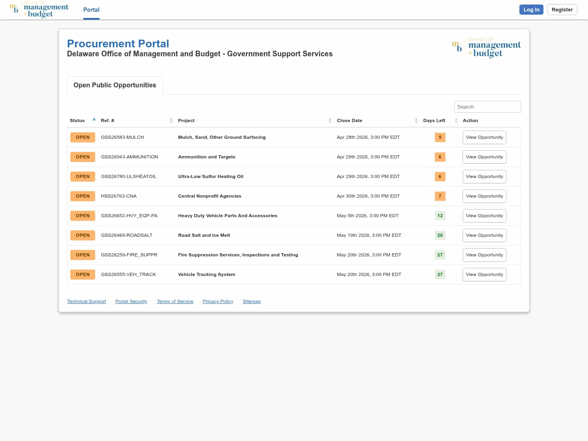This screenshot has width=588, height=441.
Task: View Opportunity for Ammunition and Targets
Action: click(484, 157)
